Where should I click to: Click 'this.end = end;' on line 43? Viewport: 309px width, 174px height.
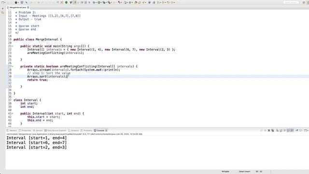point(40,120)
